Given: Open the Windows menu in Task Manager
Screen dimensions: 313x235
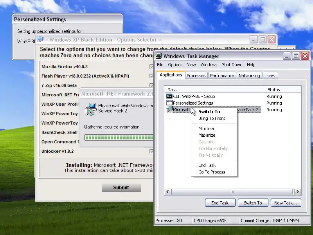Looking at the screenshot, I should [209, 65].
